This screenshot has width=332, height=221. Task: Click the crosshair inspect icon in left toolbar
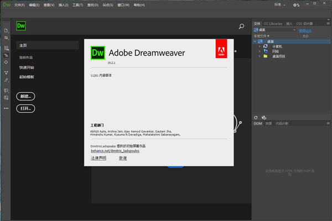pos(6,62)
